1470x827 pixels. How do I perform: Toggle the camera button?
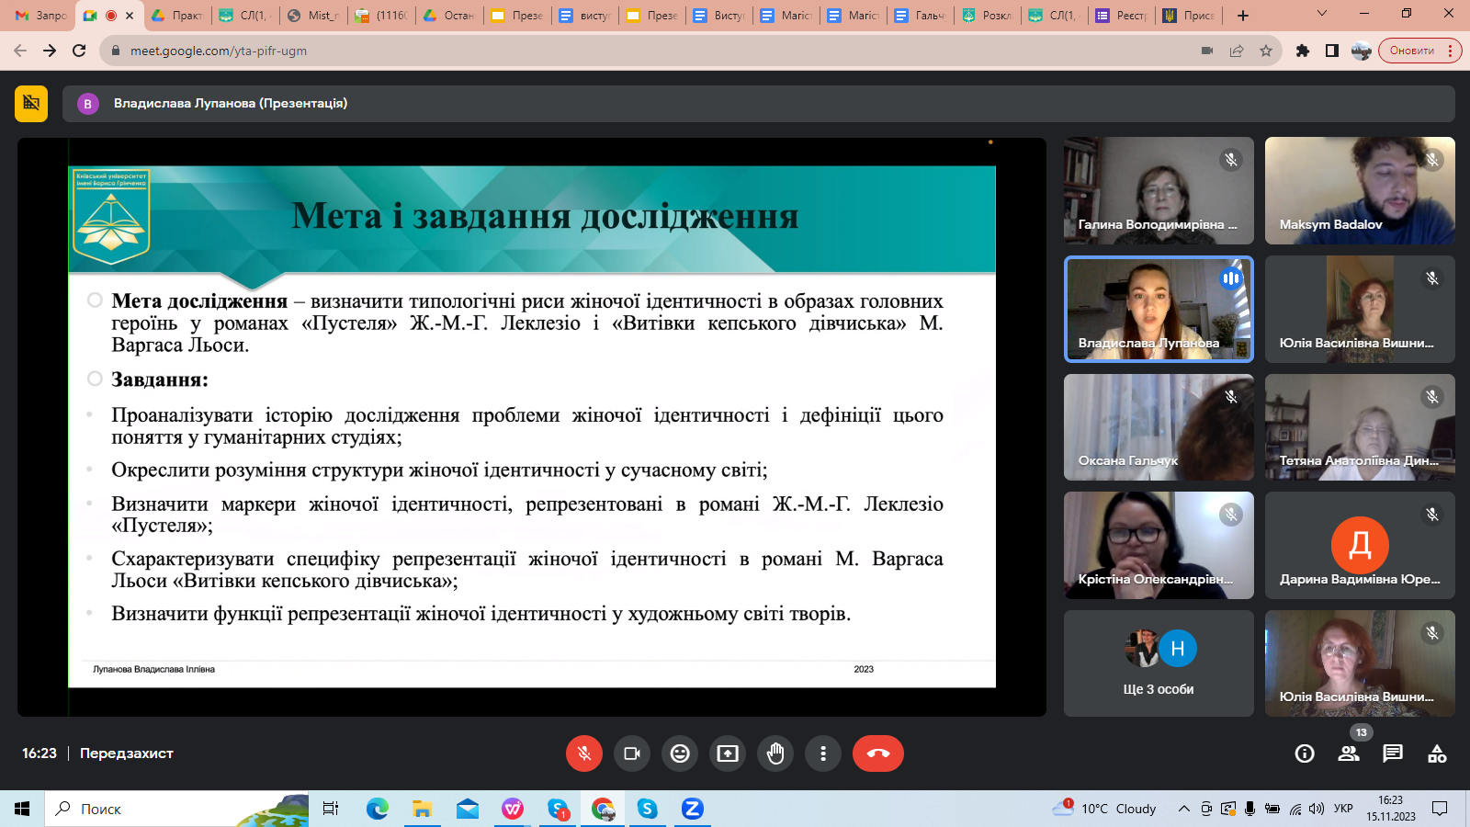point(632,753)
